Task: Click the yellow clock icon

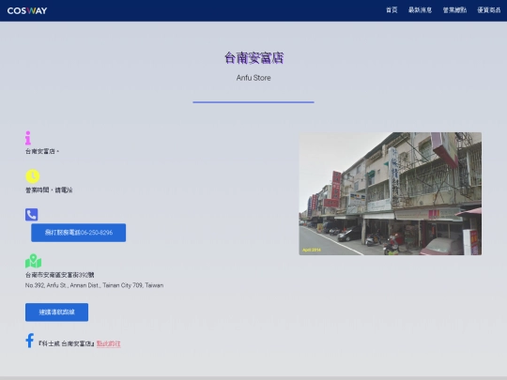Action: pyautogui.click(x=32, y=176)
